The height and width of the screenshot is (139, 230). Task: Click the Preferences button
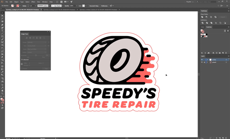[104, 6]
